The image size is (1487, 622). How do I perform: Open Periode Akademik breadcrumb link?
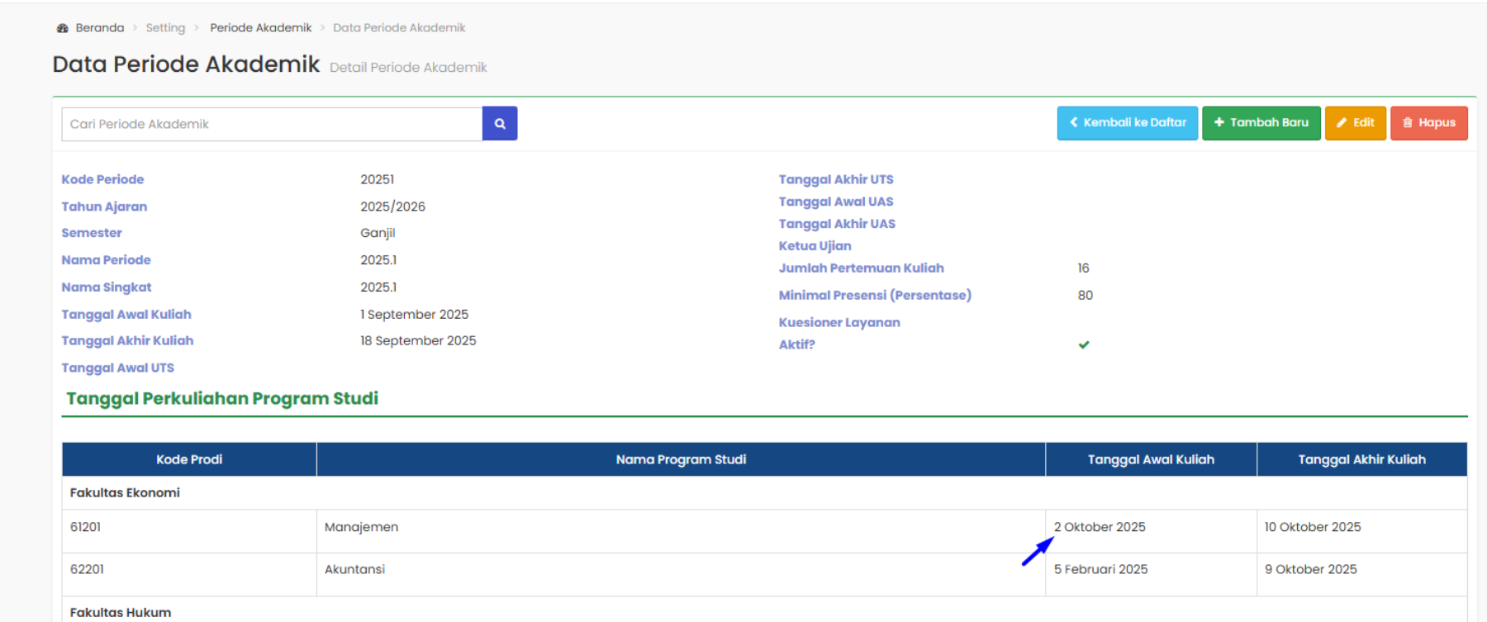pyautogui.click(x=260, y=28)
